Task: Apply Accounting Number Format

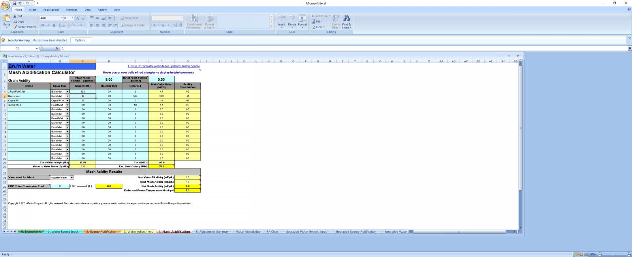Action: pos(155,25)
